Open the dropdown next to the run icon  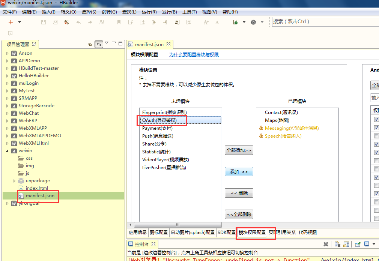point(244,22)
